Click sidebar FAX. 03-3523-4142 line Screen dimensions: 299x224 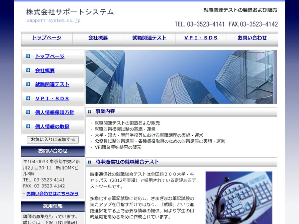pos(44,186)
